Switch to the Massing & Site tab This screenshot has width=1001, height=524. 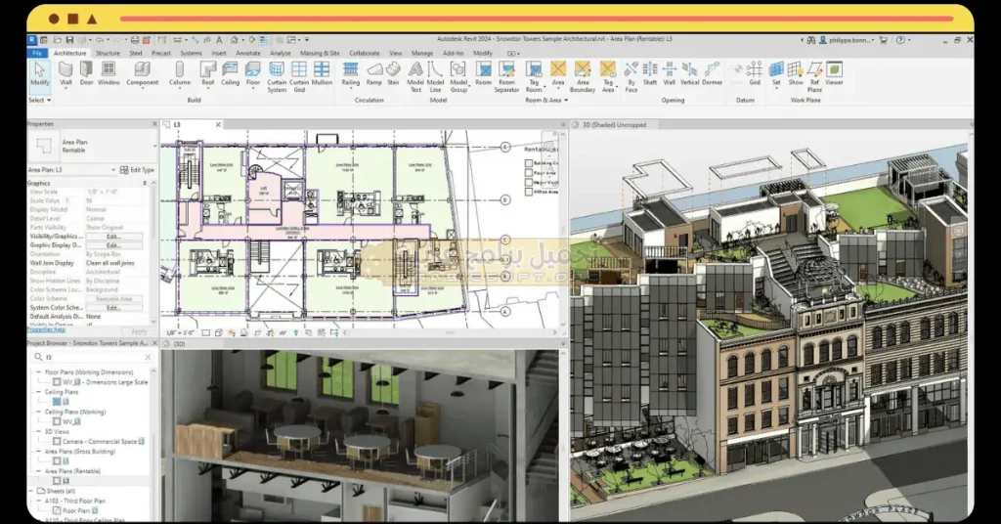pyautogui.click(x=320, y=54)
